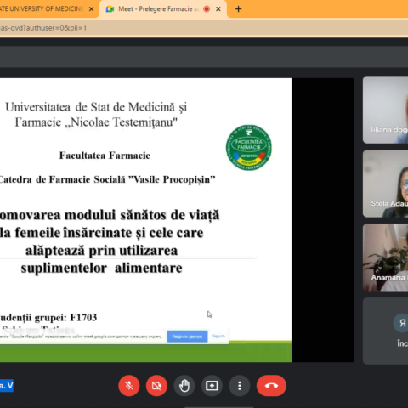Close the Meet - Prelegere Farmacie tab
Image resolution: width=408 pixels, height=408 pixels.
218,9
